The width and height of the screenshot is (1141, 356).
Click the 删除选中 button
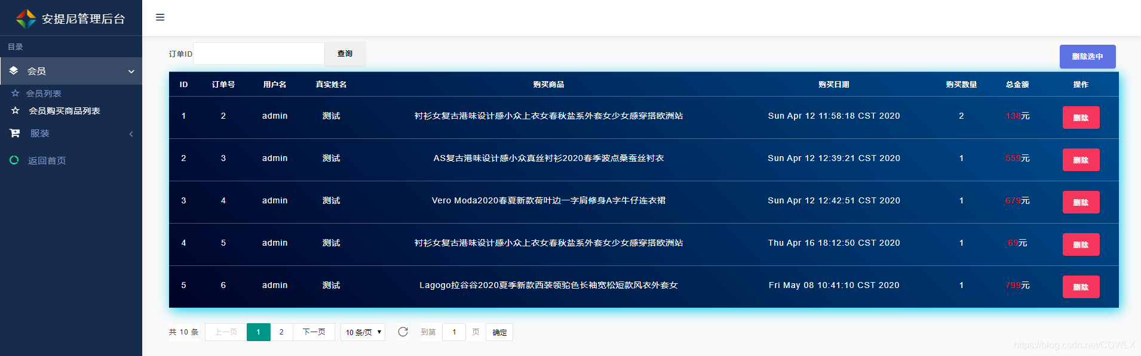point(1087,57)
